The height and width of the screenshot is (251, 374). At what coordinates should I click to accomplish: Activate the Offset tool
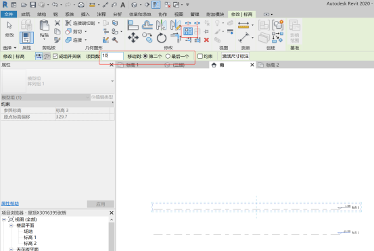point(147,25)
